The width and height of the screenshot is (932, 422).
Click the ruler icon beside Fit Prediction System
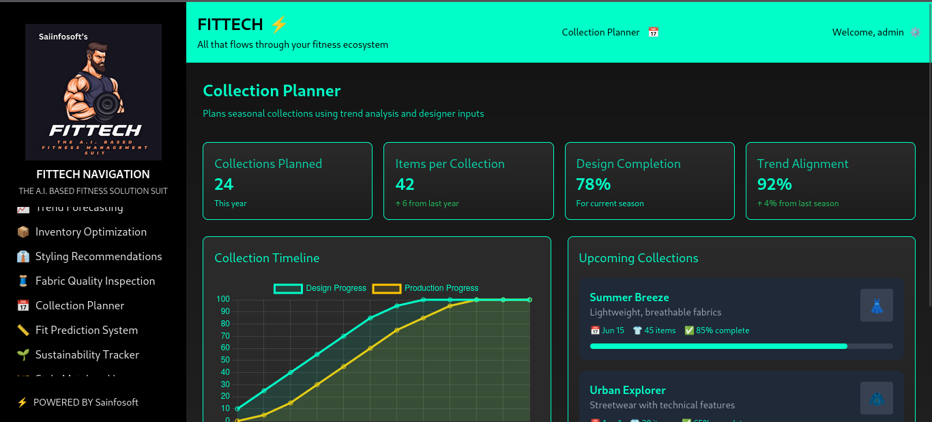point(23,330)
